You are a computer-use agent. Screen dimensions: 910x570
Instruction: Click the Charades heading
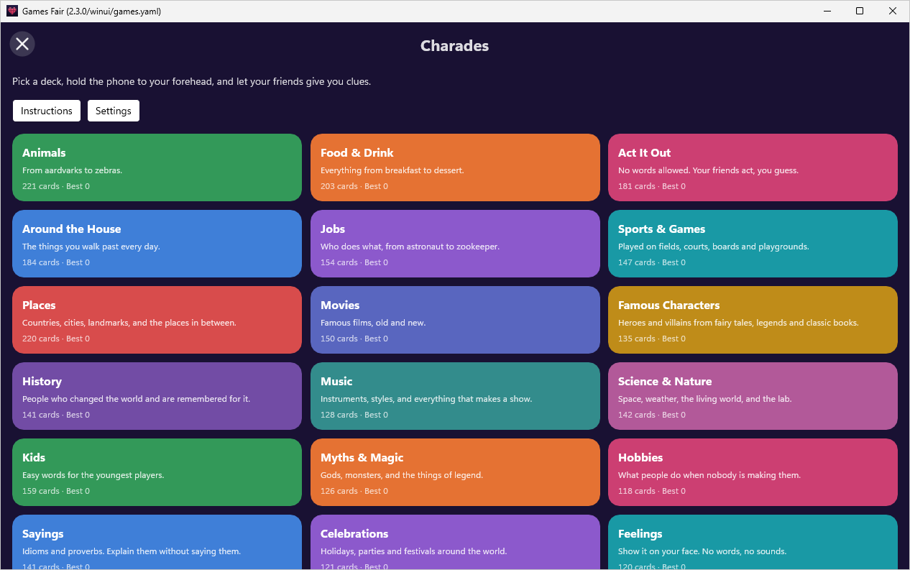454,46
